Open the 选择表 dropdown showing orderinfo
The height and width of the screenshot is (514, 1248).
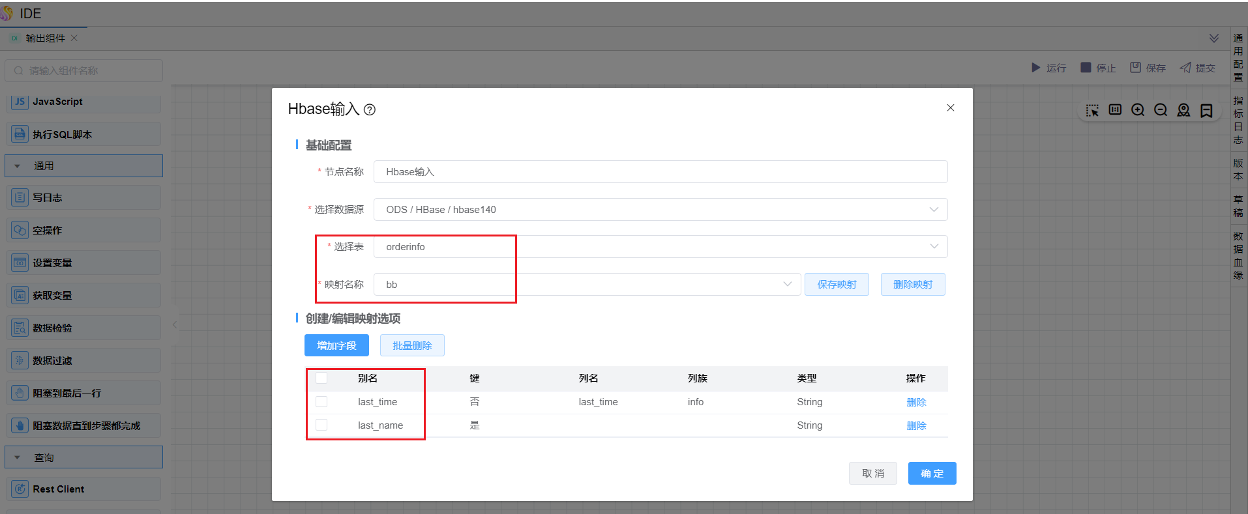click(660, 247)
